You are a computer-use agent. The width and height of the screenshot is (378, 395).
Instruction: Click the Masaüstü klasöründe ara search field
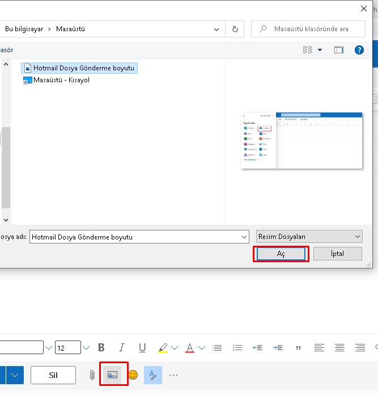point(308,29)
